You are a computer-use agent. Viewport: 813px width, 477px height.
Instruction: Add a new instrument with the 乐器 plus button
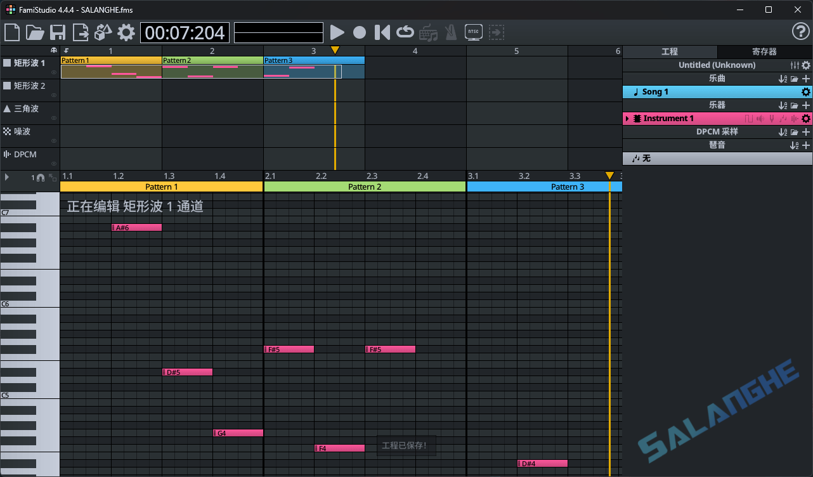coord(806,105)
